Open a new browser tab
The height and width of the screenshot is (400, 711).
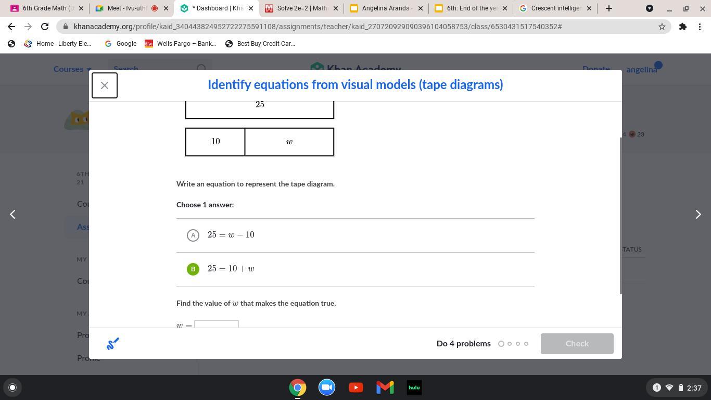coord(608,8)
